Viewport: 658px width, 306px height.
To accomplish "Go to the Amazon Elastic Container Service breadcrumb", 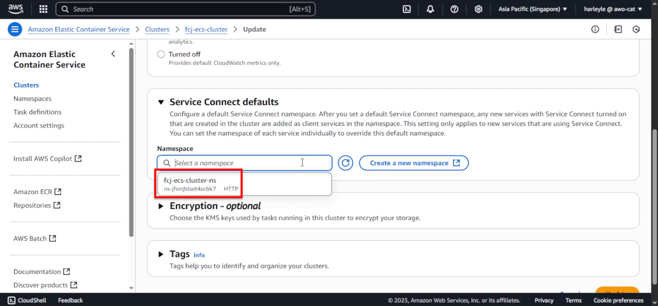I will [x=79, y=29].
